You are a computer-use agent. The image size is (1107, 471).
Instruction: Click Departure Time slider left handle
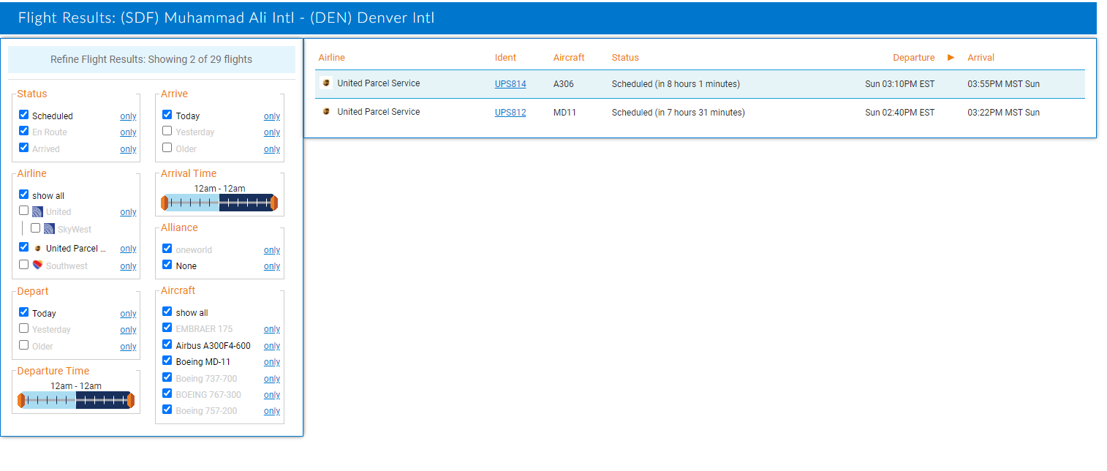(21, 400)
